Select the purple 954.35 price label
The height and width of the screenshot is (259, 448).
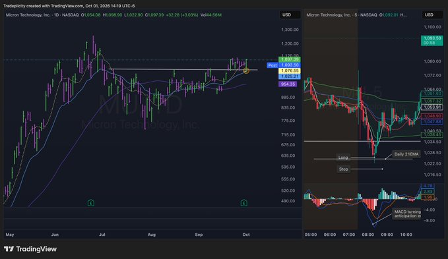[288, 84]
